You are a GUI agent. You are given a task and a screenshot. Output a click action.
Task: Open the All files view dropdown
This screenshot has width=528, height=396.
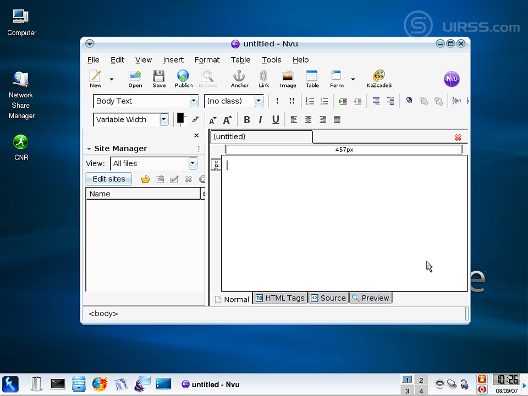pyautogui.click(x=193, y=163)
